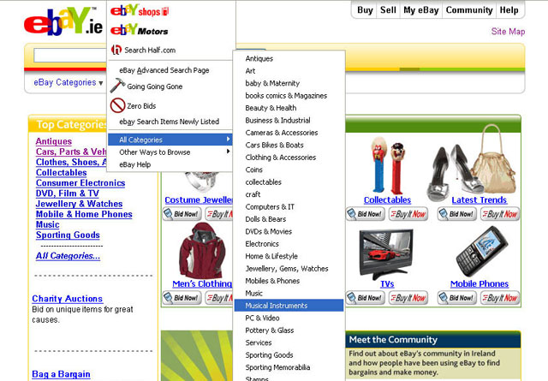
Task: Click Buy It Now under Latest Trends
Action: (x=500, y=214)
